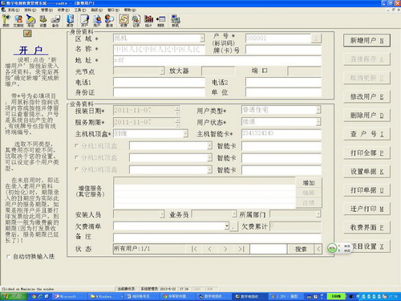The image size is (401, 301).
Task: Click the checkmark icon above 开户 heading
Action: pos(27,33)
